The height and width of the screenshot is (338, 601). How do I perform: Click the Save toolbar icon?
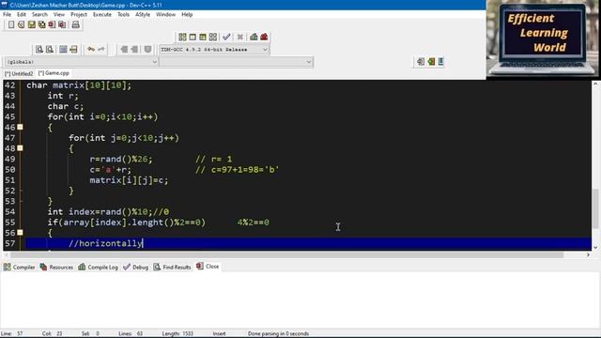pos(31,25)
